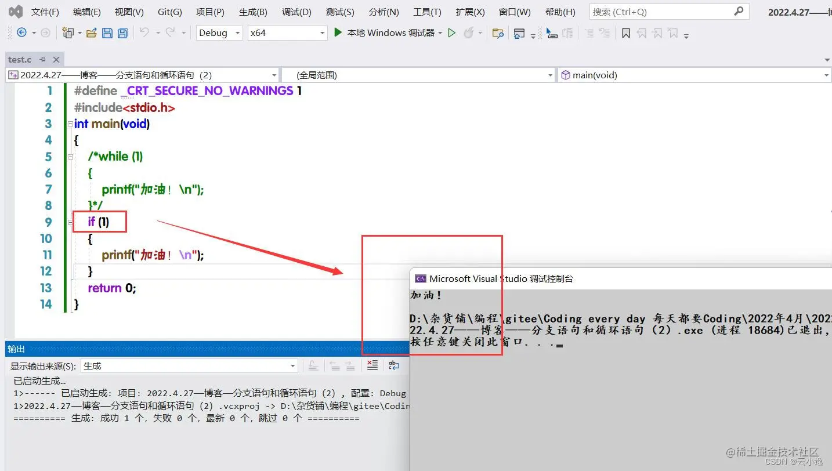Go to the previous bookmark icon
This screenshot has height=471, width=832.
[641, 33]
